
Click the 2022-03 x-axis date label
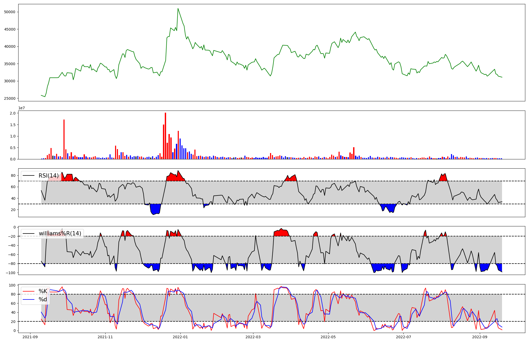[253, 337]
